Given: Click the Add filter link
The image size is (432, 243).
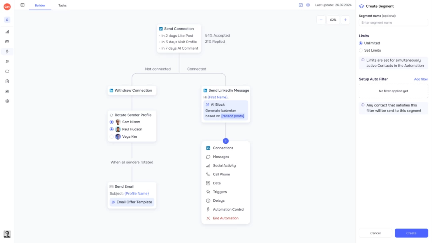Looking at the screenshot, I should click(x=421, y=79).
